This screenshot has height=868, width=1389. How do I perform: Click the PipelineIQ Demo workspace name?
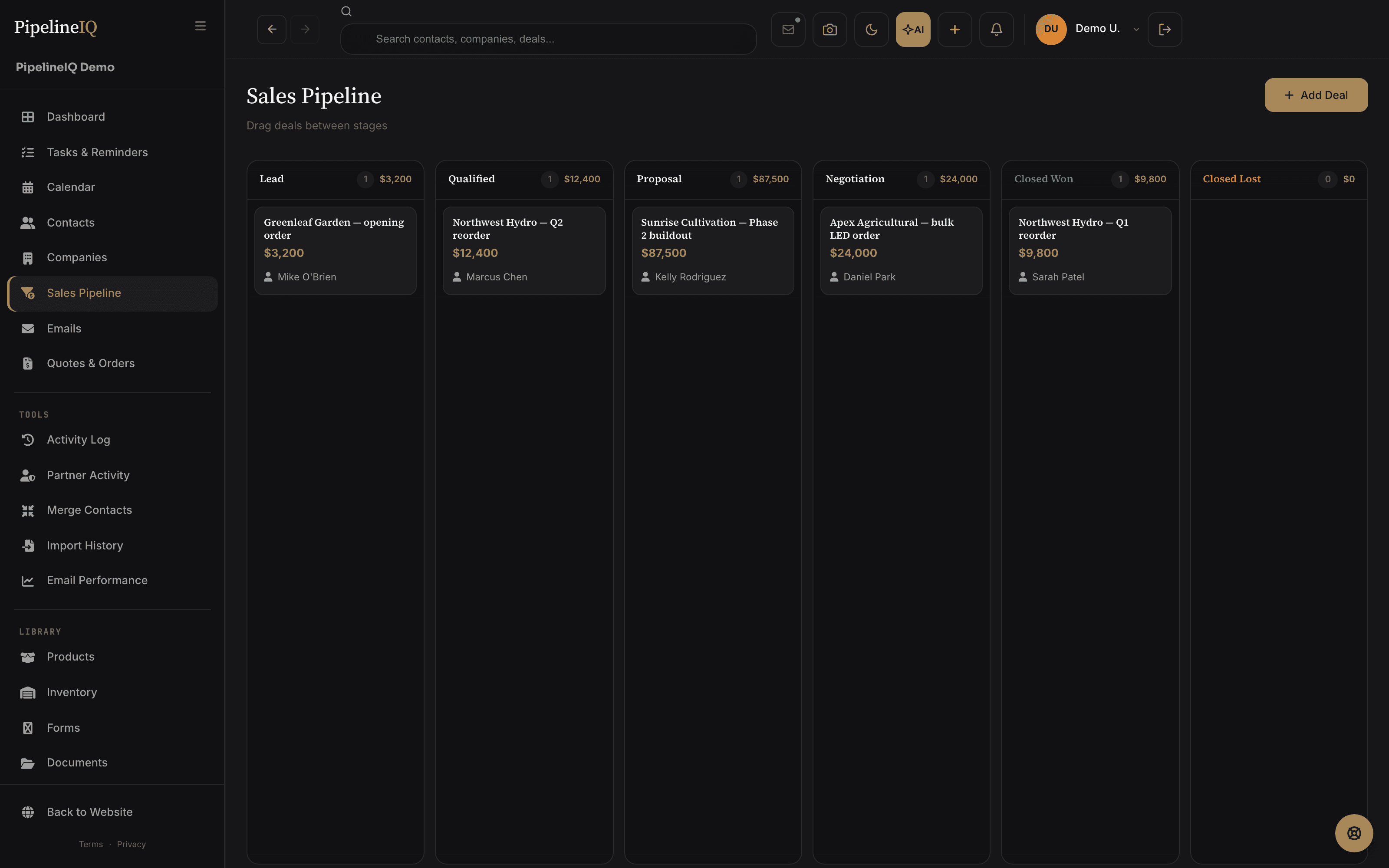coord(65,67)
